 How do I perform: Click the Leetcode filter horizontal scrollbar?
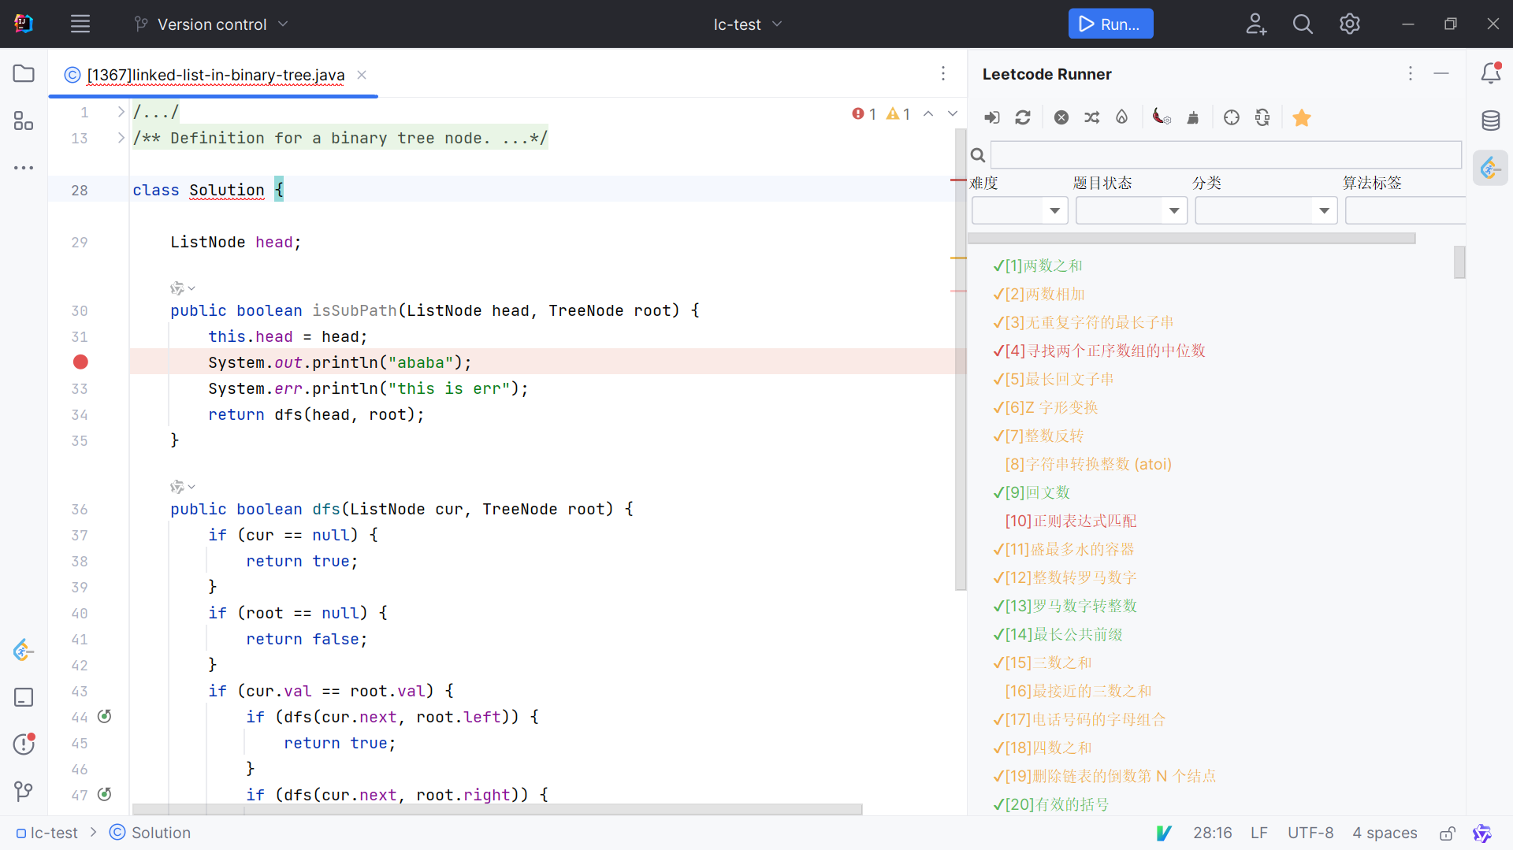(x=1191, y=238)
